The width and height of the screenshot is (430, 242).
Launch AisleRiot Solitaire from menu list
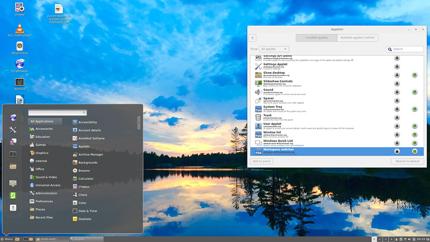point(89,138)
